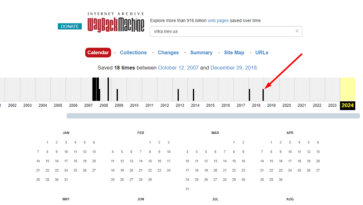Open the Site Map tab
363x205 pixels.
click(234, 52)
